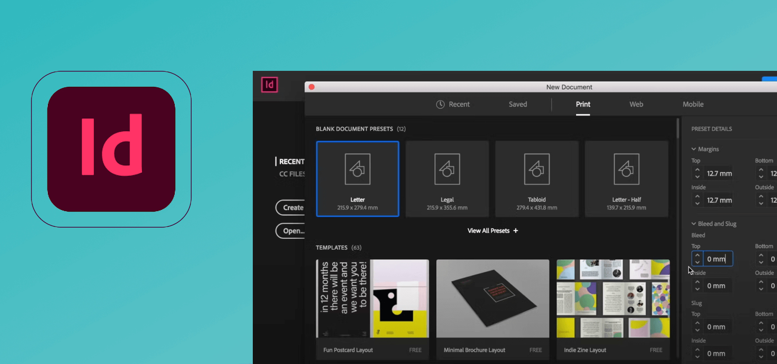The height and width of the screenshot is (364, 777).
Task: Click the Create button in start screen
Action: click(x=291, y=208)
